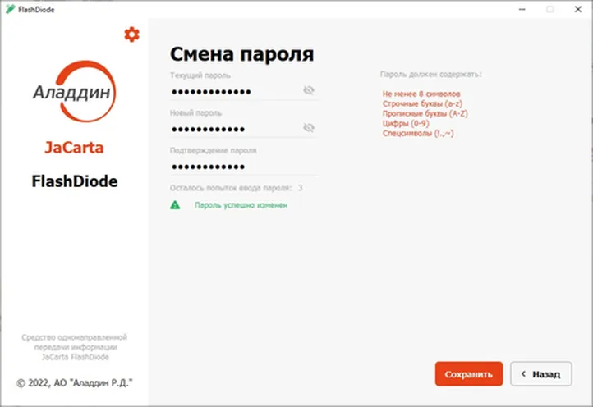
Task: Close the FlashDiode window
Action: [x=578, y=9]
